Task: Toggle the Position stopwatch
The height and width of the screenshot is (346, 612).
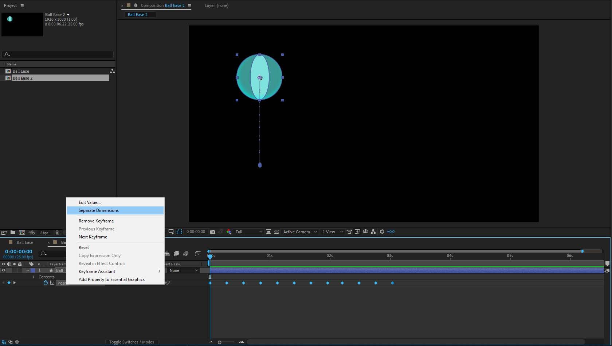Action: pos(46,283)
